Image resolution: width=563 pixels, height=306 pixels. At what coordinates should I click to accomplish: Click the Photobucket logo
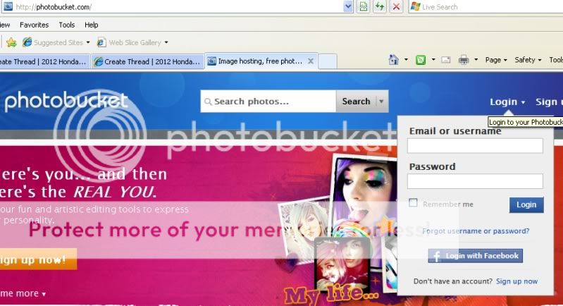tap(66, 100)
